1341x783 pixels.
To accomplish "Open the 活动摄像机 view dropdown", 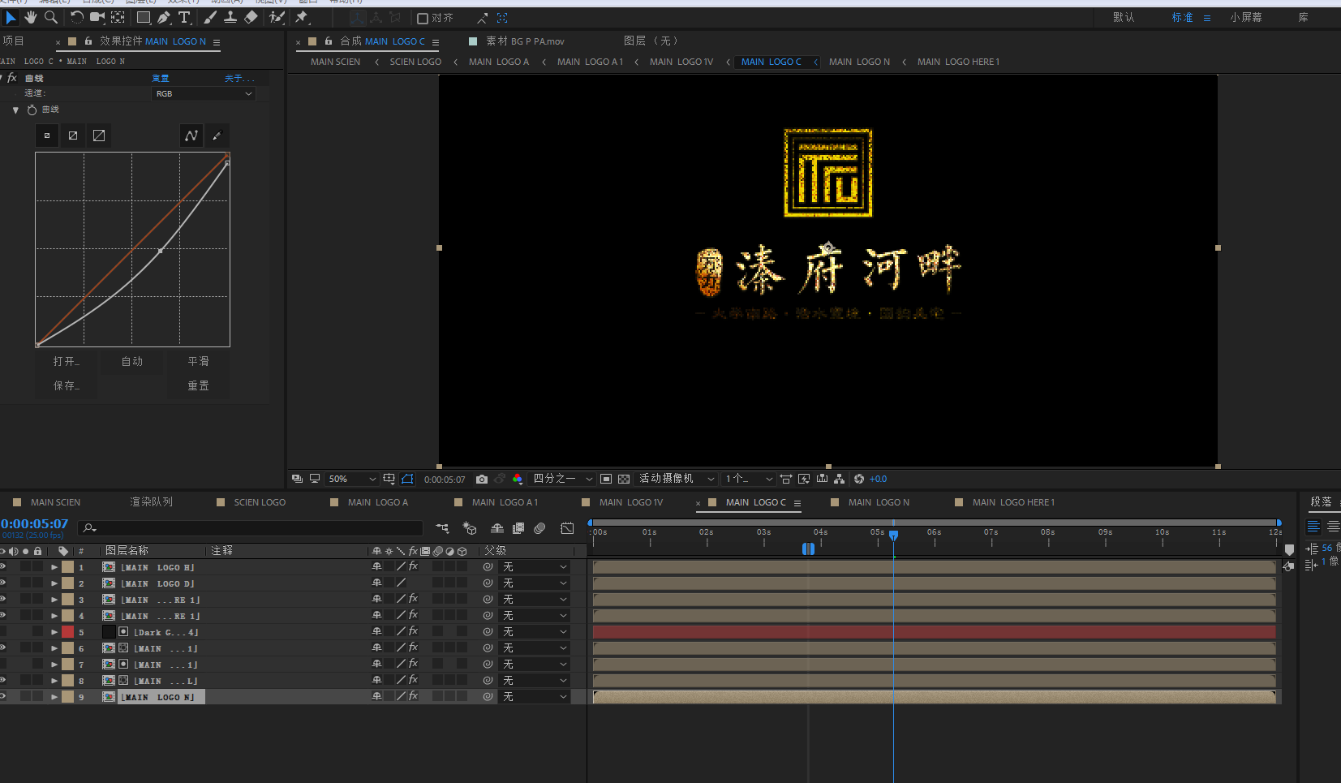I will click(x=676, y=479).
